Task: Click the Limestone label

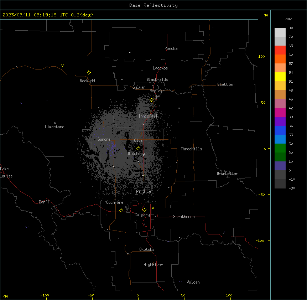Action: [x=54, y=127]
